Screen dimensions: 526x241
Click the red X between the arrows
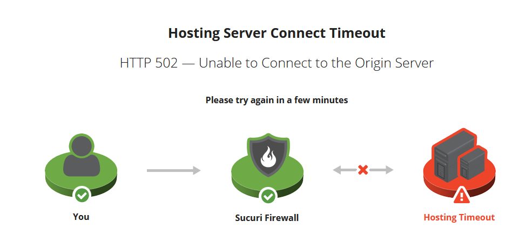362,170
